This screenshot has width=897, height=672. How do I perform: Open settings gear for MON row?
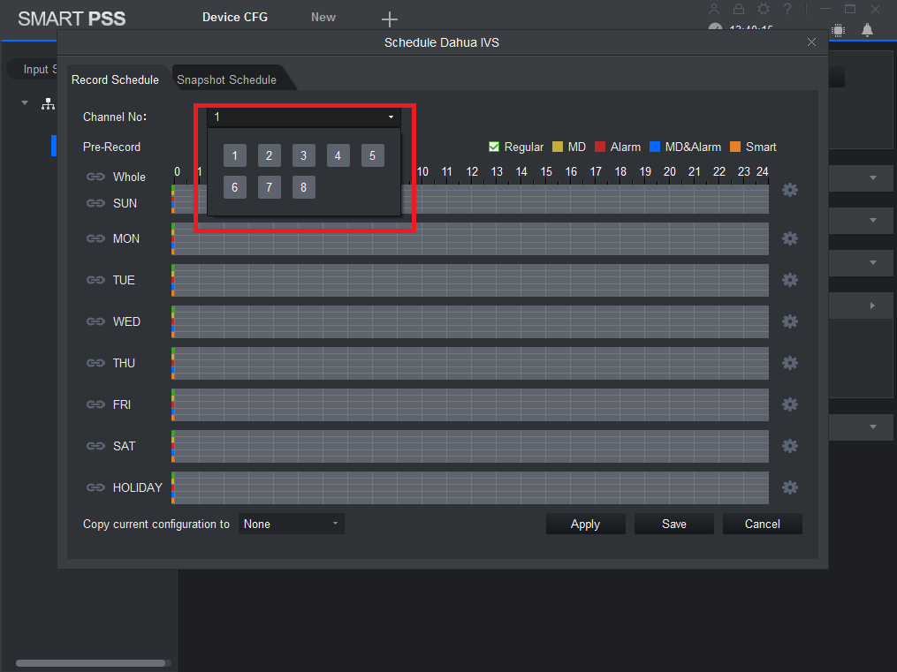click(x=789, y=238)
